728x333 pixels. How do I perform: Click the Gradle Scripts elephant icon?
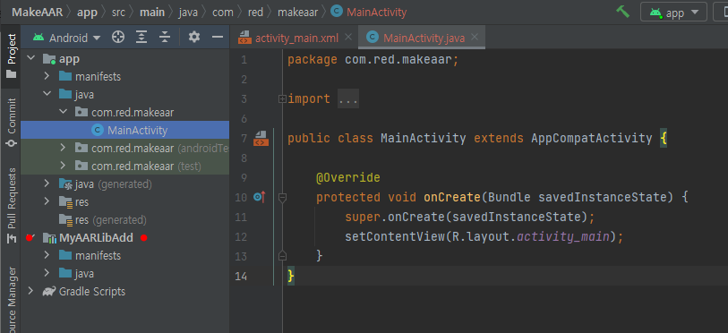tap(48, 291)
